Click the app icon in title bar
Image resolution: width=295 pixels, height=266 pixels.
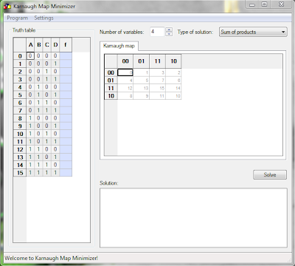7,6
